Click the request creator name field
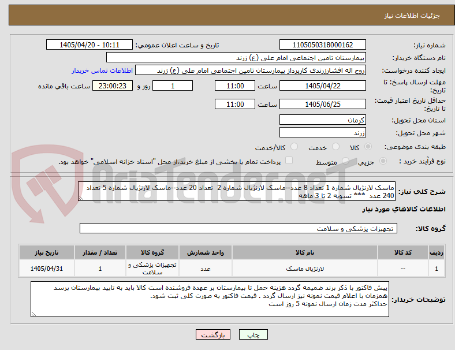 coord(251,70)
